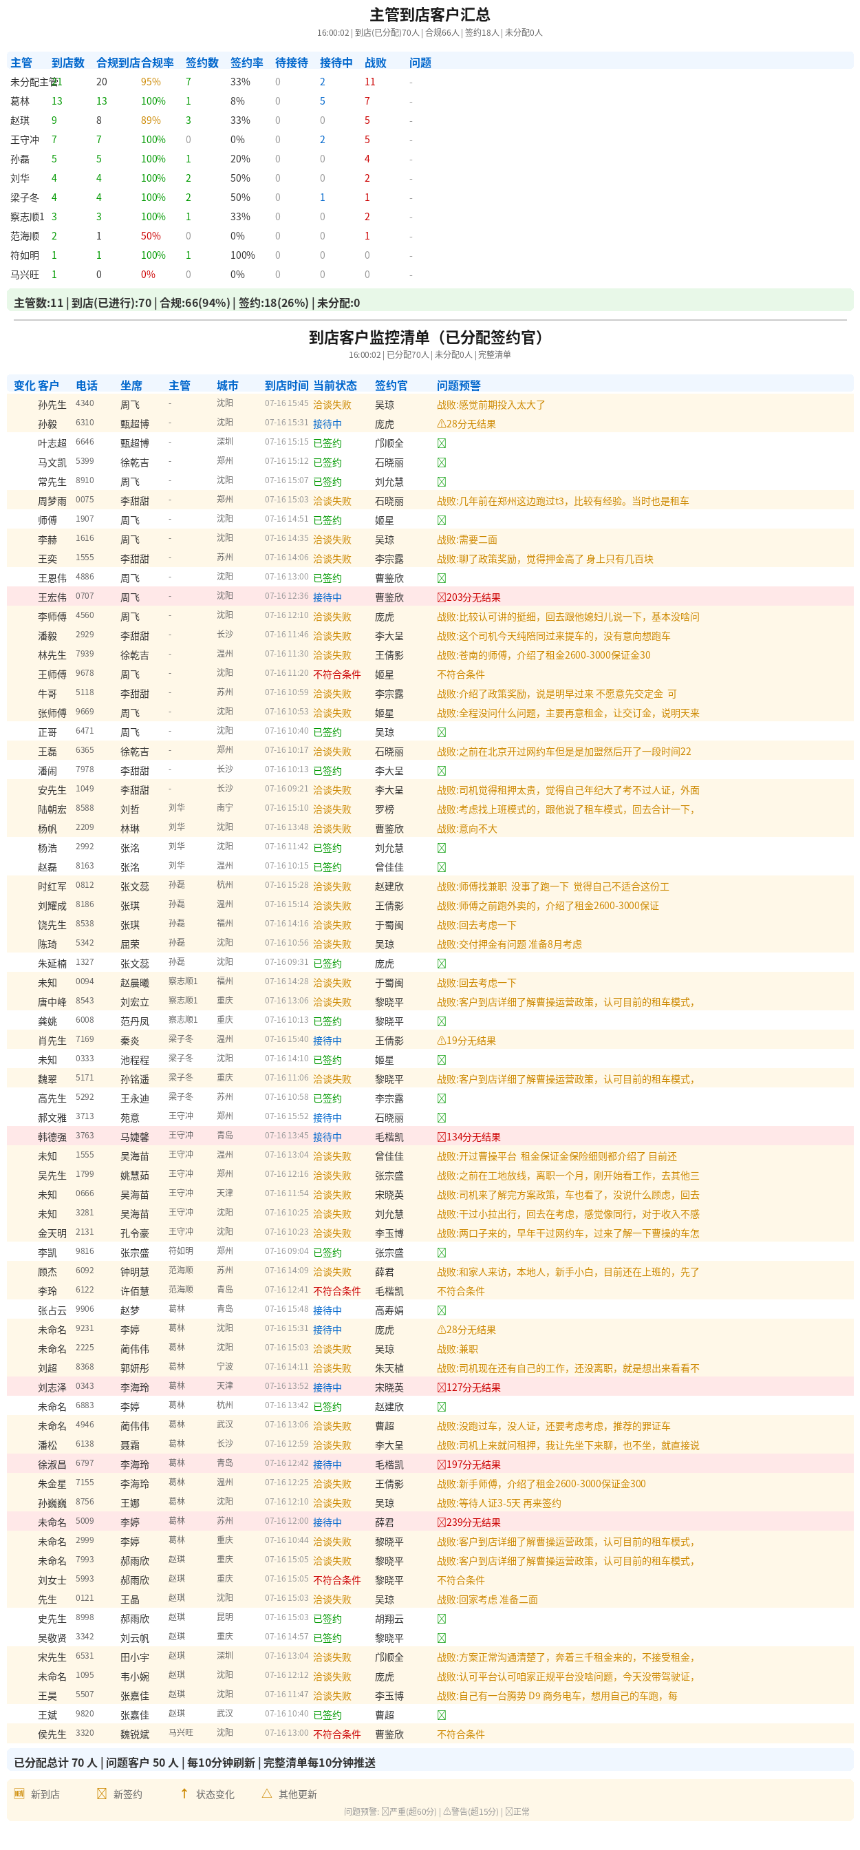This screenshot has height=1850, width=860.
Task: Click the 新到店 NEW legend icon
Action: pyautogui.click(x=19, y=1794)
